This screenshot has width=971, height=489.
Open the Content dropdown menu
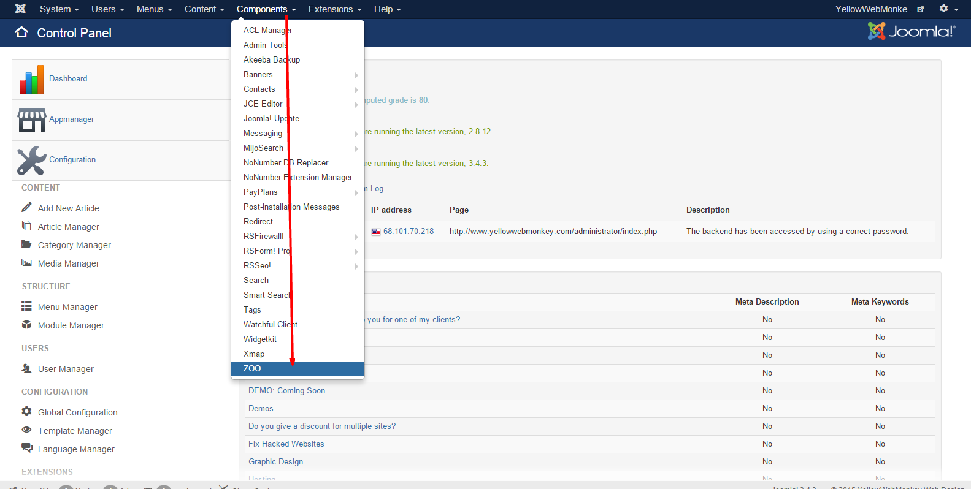click(204, 9)
